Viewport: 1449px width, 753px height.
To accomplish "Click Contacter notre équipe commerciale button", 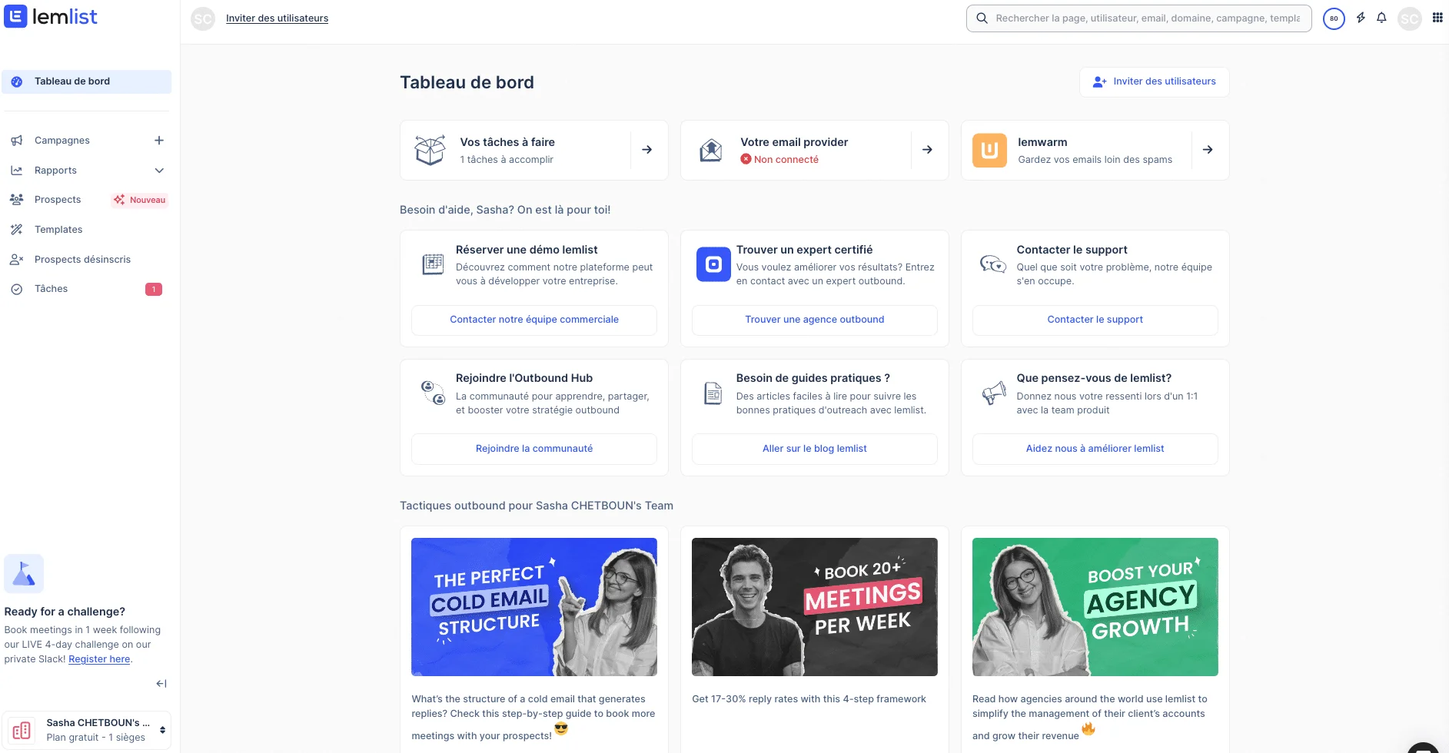I will coord(534,320).
